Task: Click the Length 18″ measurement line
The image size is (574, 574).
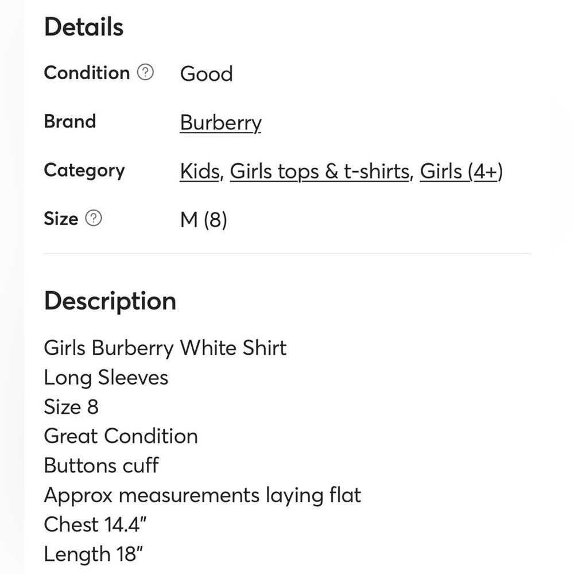Action: coord(94,554)
